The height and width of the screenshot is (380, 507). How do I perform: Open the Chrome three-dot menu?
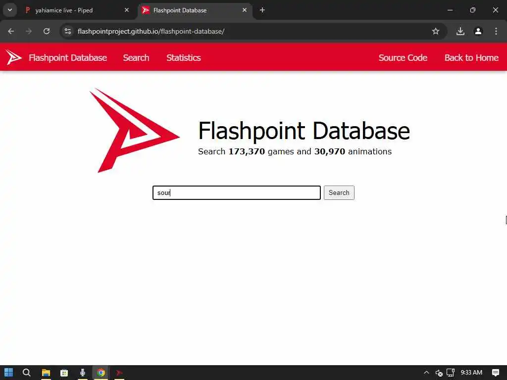coord(496,31)
